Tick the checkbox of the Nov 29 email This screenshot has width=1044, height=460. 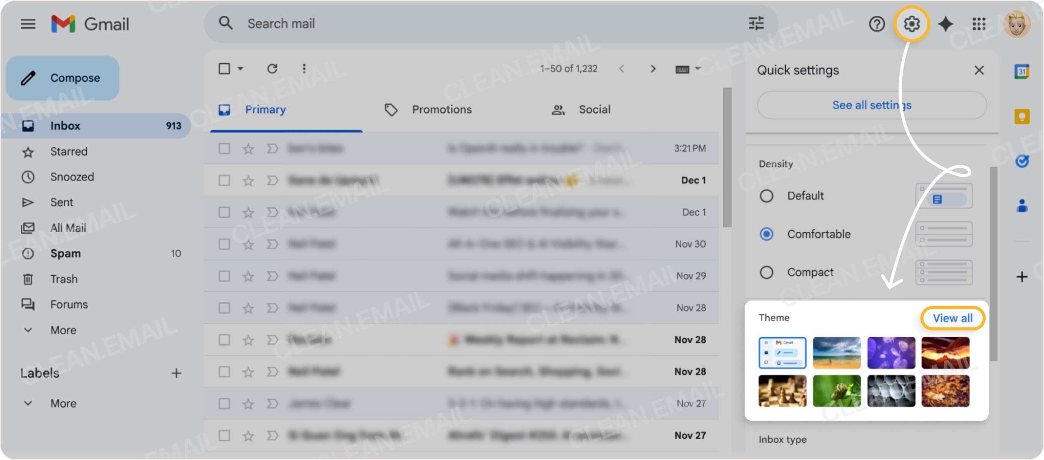pyautogui.click(x=224, y=276)
